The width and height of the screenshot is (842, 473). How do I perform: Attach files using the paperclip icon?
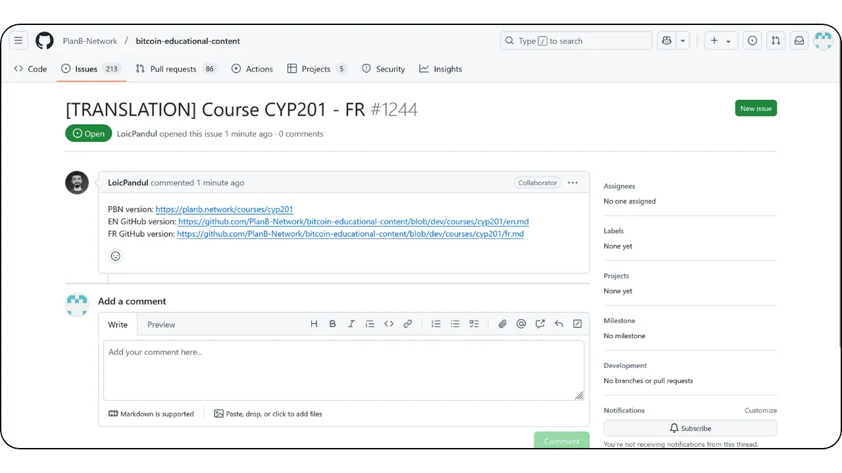(x=503, y=324)
